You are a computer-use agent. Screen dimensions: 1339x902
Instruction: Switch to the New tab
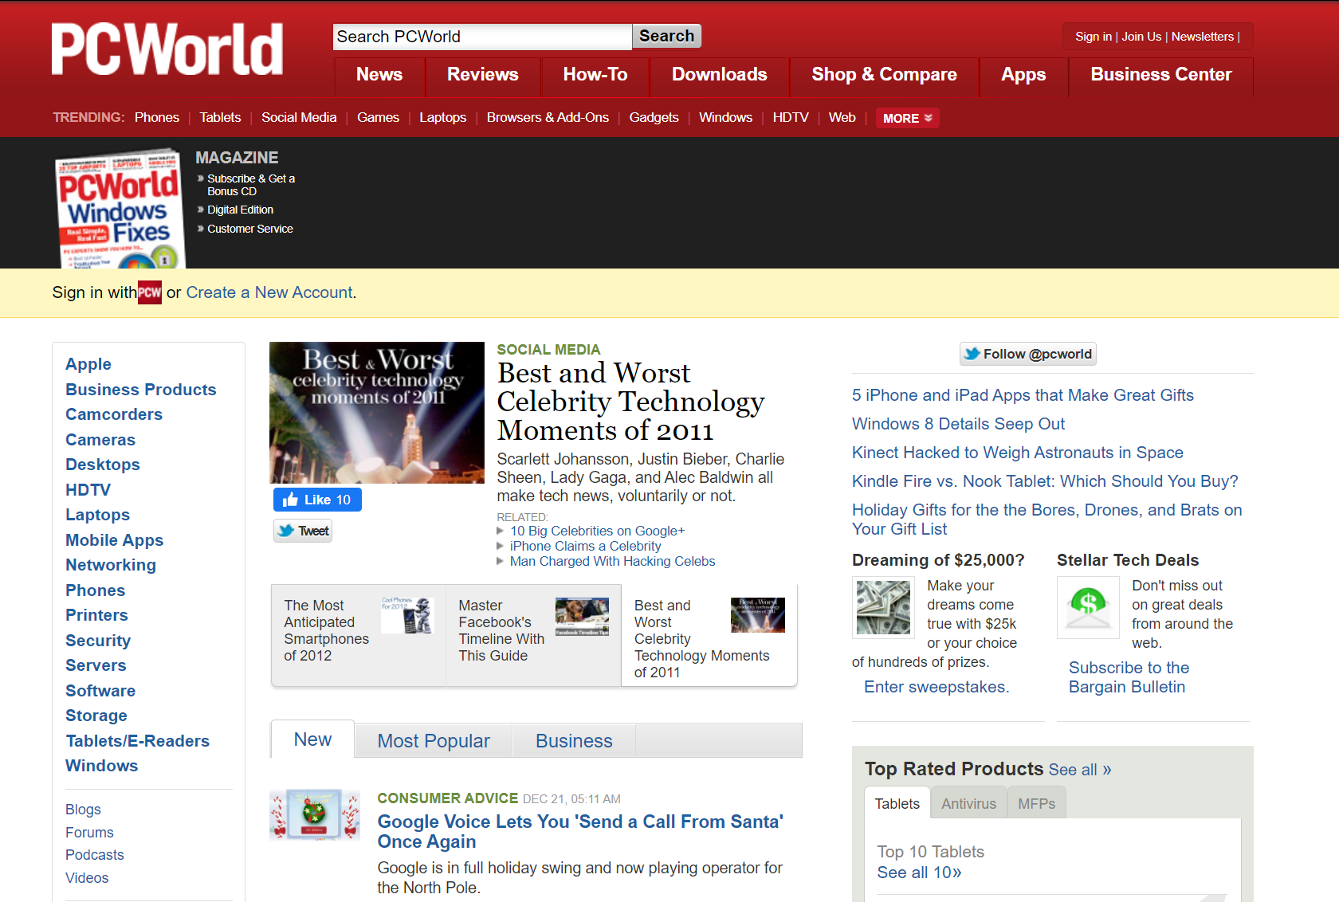click(312, 739)
